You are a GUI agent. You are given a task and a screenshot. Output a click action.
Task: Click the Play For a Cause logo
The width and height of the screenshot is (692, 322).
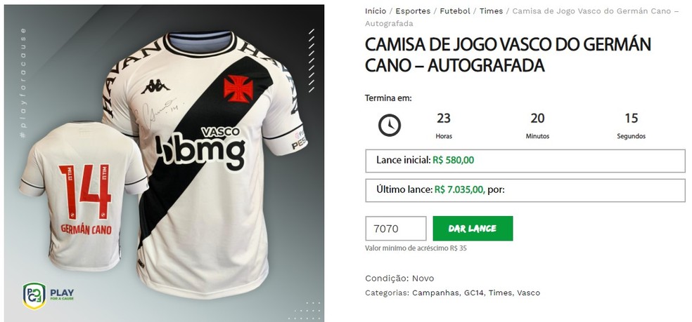point(48,295)
